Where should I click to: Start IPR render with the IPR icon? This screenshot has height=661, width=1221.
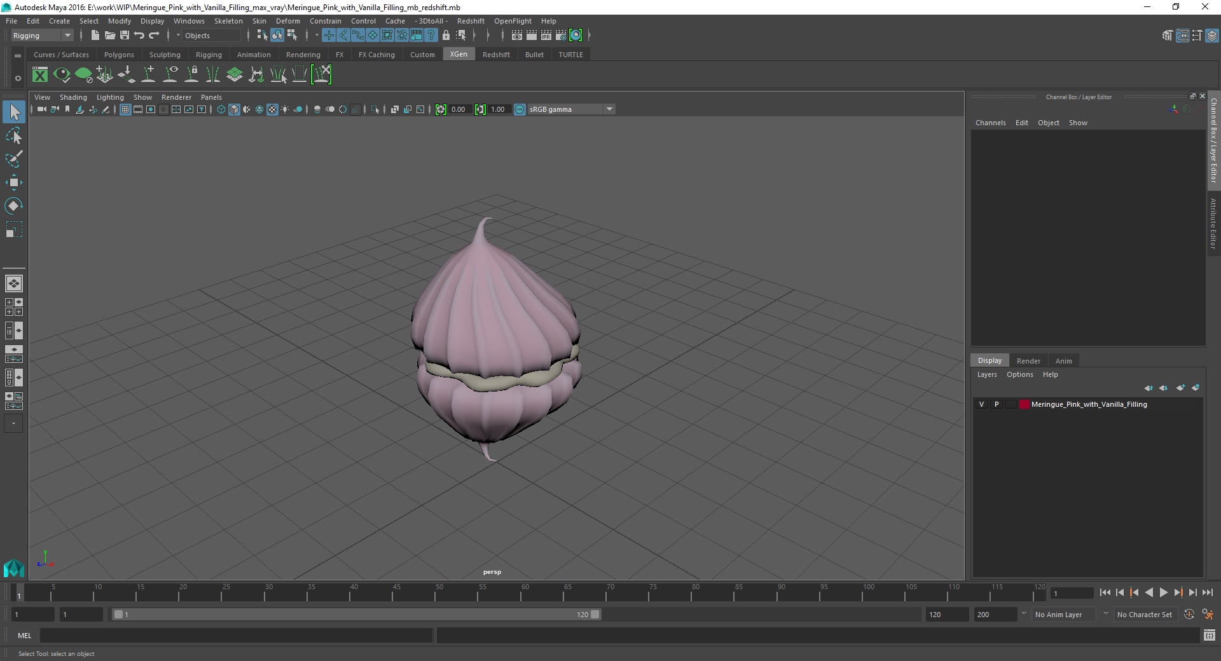pos(546,36)
